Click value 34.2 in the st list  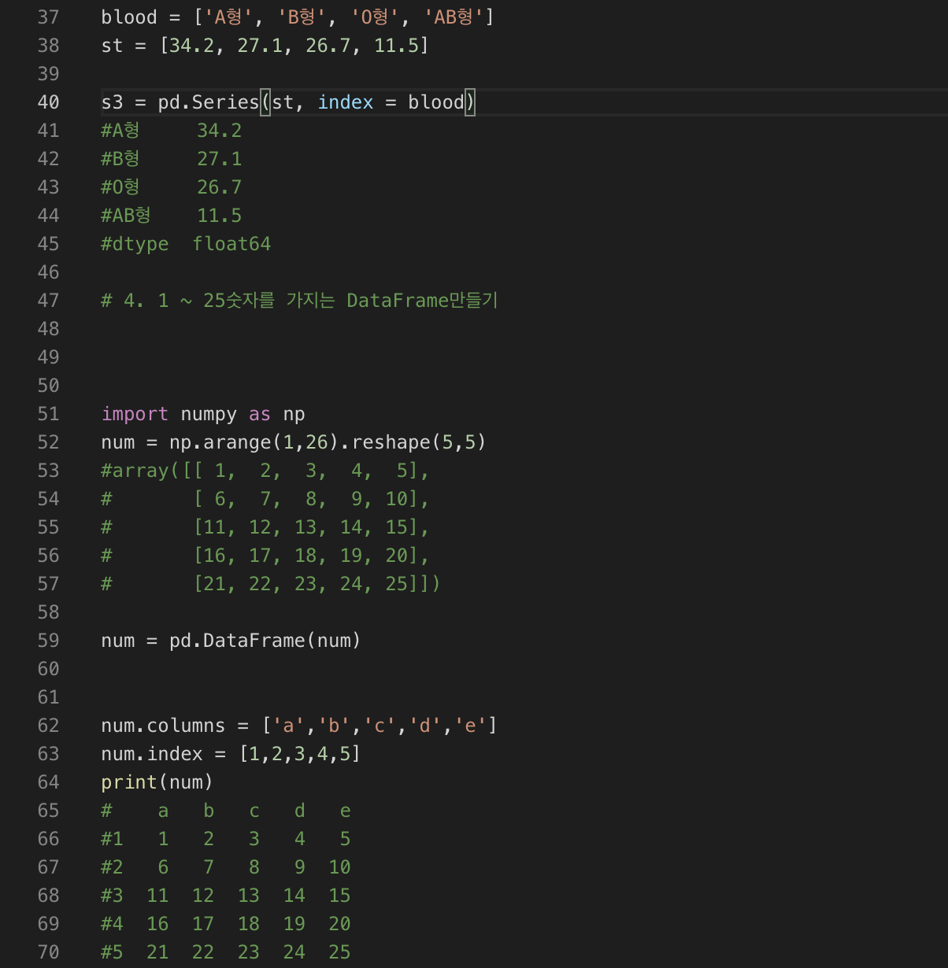tap(191, 46)
